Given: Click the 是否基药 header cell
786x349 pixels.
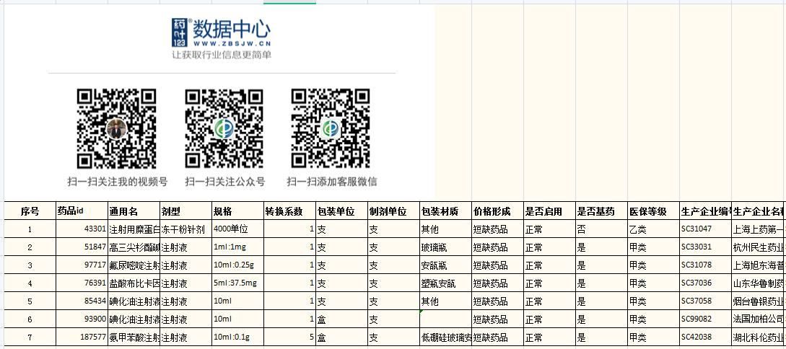Looking at the screenshot, I should (x=601, y=211).
